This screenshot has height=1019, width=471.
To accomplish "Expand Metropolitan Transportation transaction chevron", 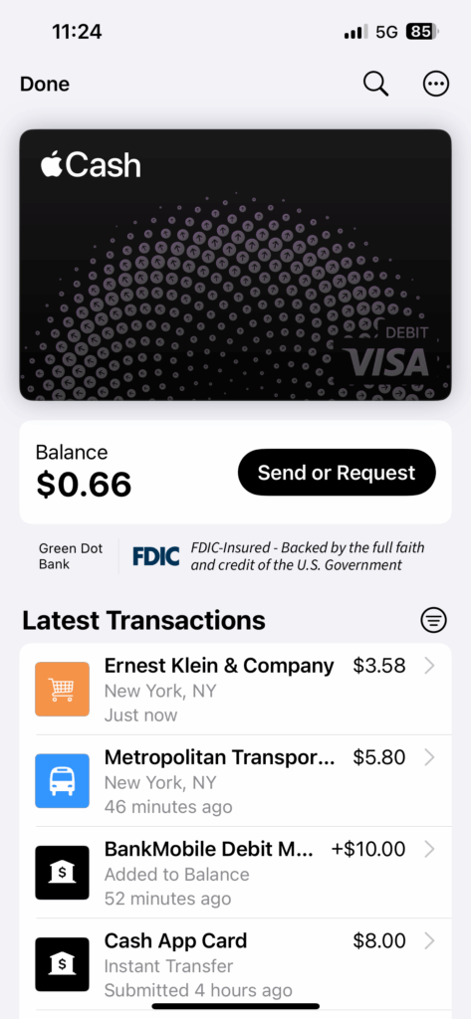I will [x=429, y=757].
